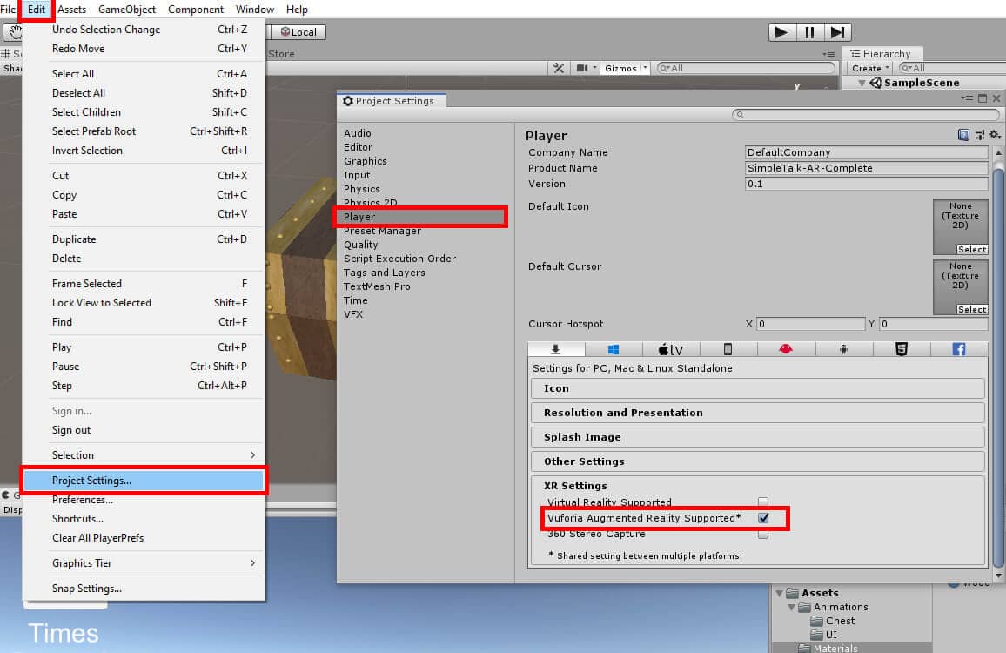This screenshot has height=653, width=1006.
Task: Select the Windows platform settings tab
Action: click(614, 349)
